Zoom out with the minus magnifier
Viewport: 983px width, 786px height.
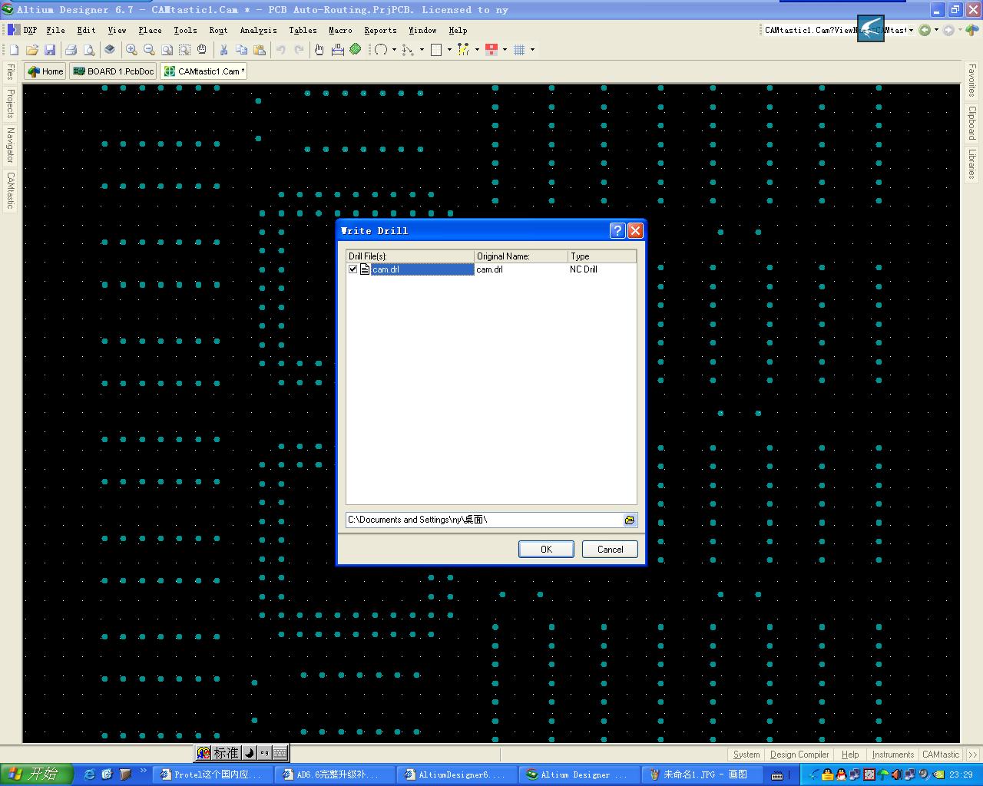coord(149,50)
